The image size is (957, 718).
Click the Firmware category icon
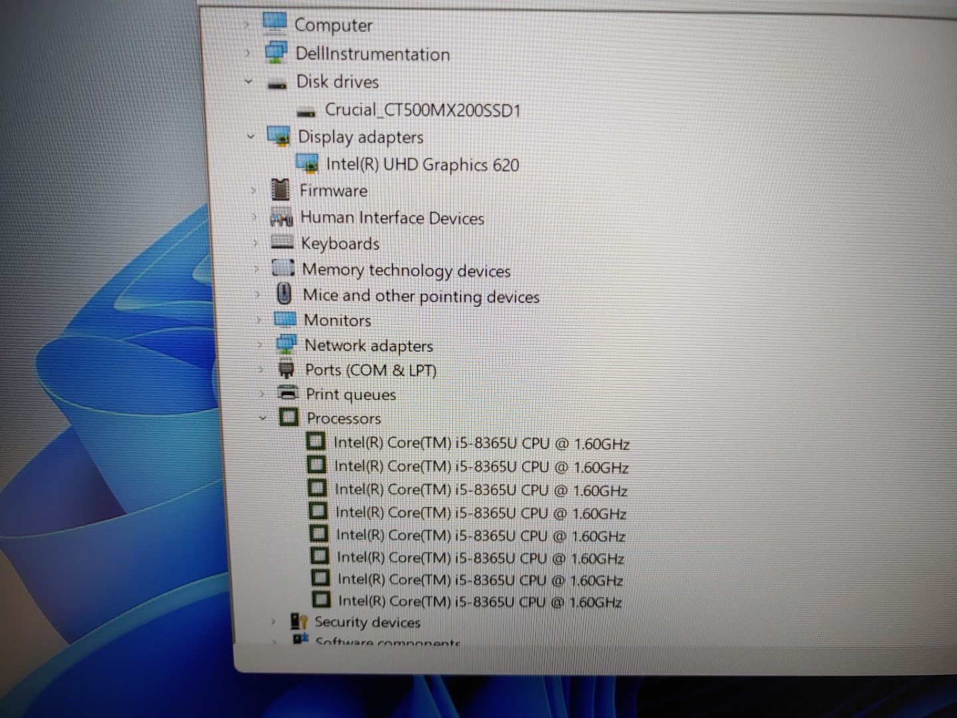tap(280, 190)
